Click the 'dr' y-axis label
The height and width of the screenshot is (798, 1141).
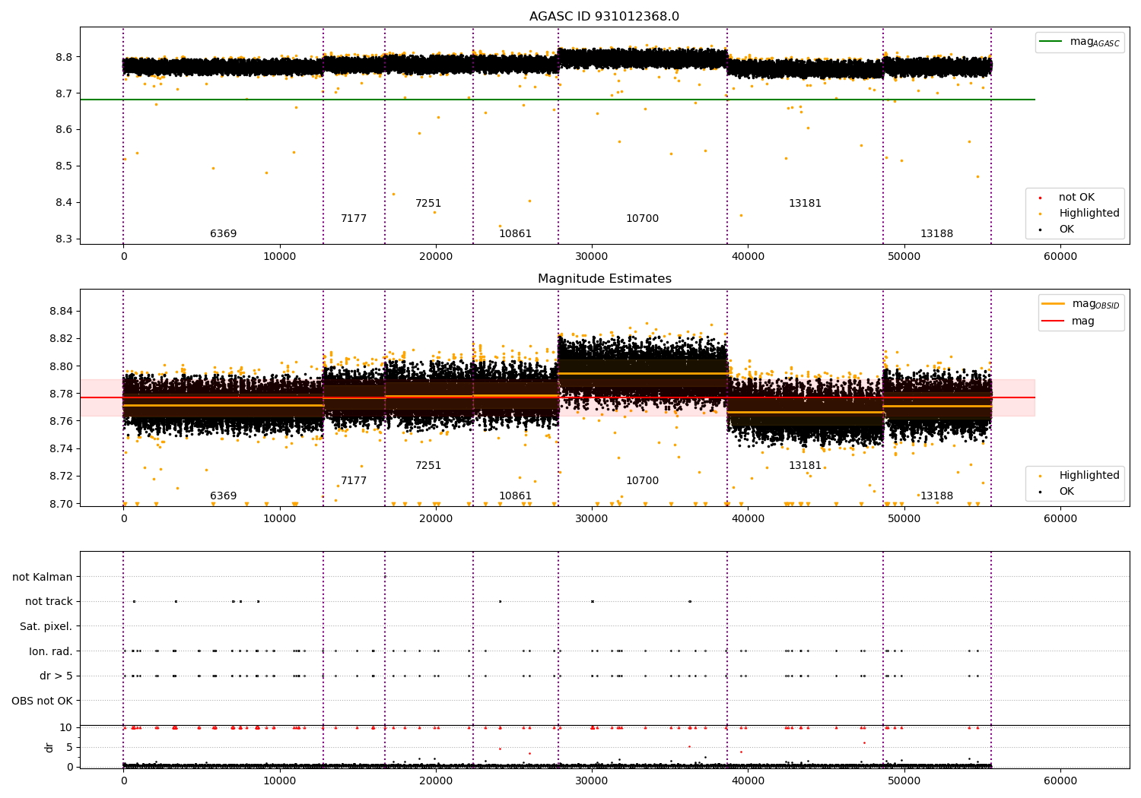tap(49, 747)
